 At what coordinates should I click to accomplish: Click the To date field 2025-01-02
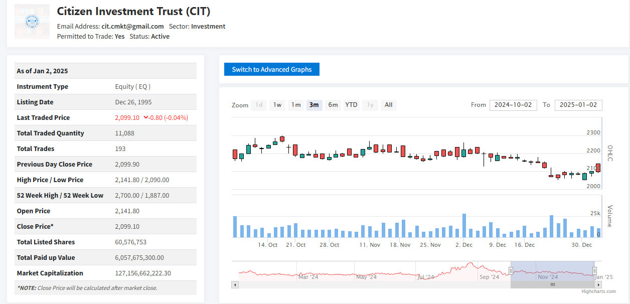pos(578,105)
